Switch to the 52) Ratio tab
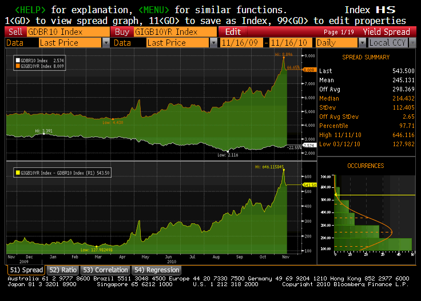Image resolution: width=421 pixels, height=301 pixels. pos(63,270)
